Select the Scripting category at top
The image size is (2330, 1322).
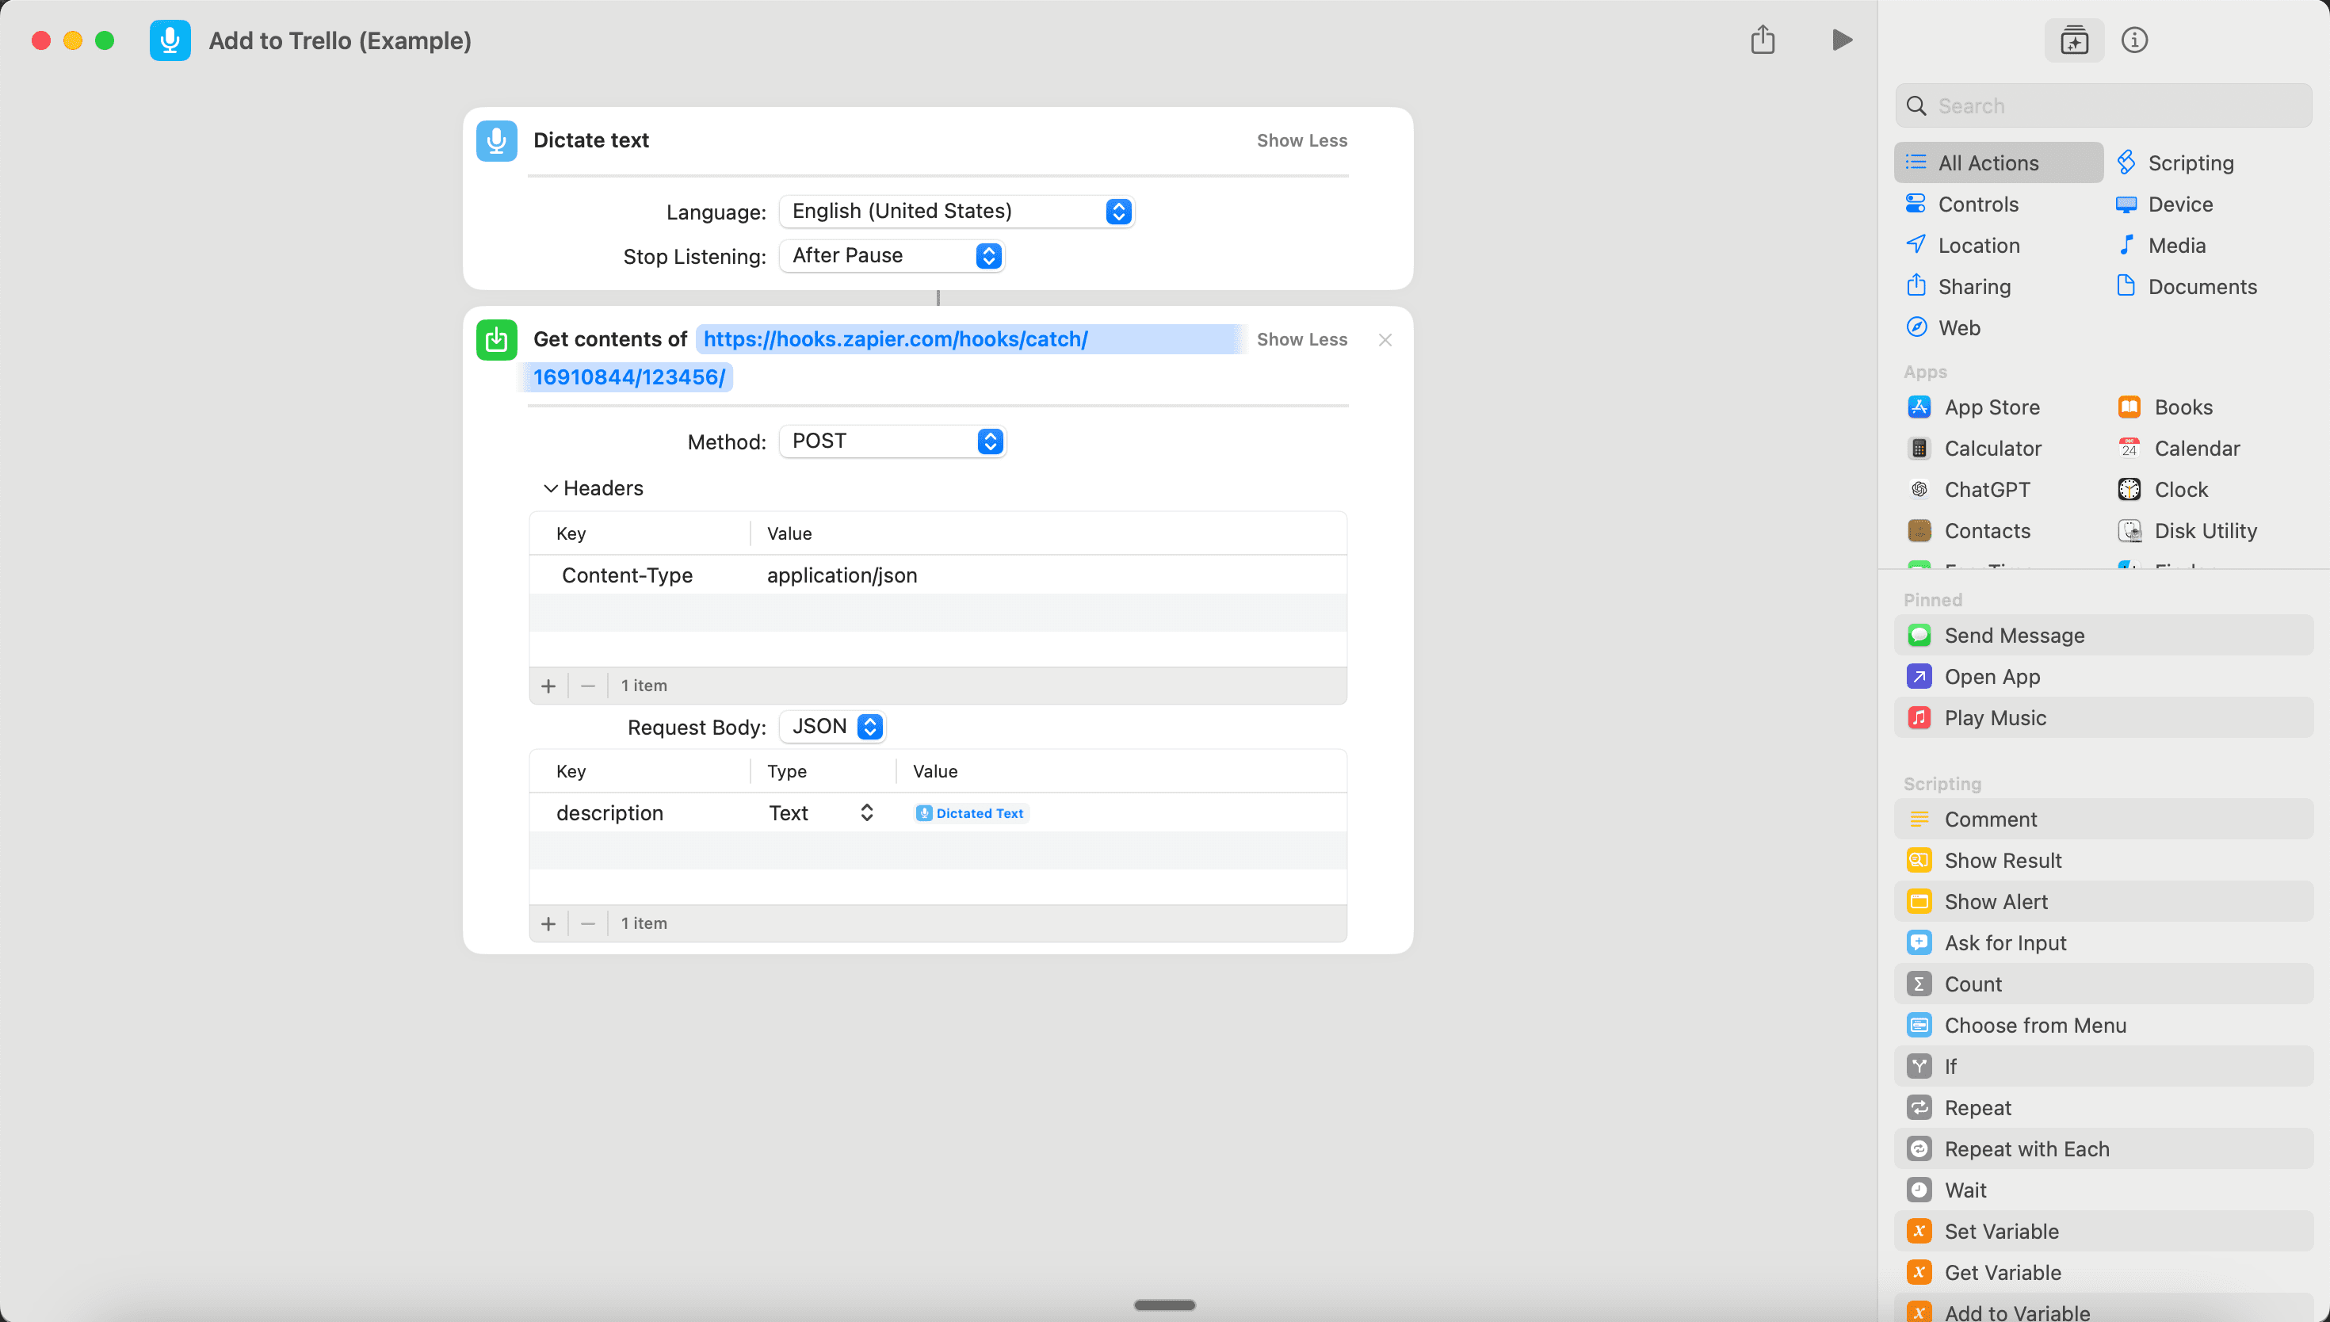tap(2175, 162)
